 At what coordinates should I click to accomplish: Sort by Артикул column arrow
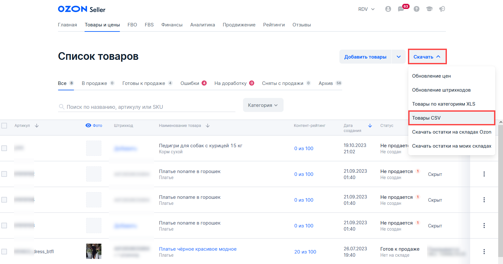click(x=37, y=126)
